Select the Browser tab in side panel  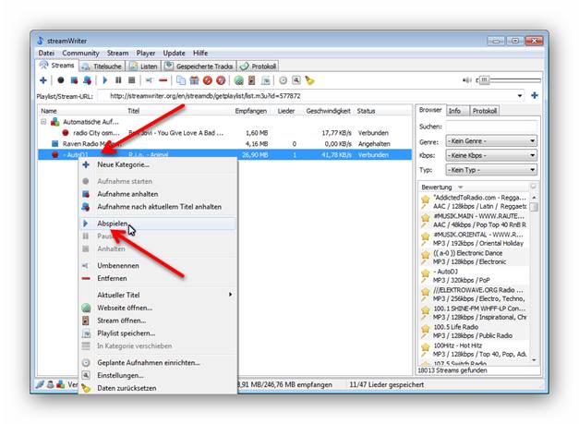pyautogui.click(x=430, y=110)
